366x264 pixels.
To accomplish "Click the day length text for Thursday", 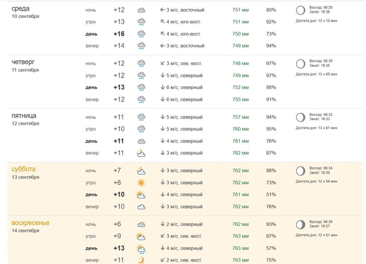I will (316, 74).
